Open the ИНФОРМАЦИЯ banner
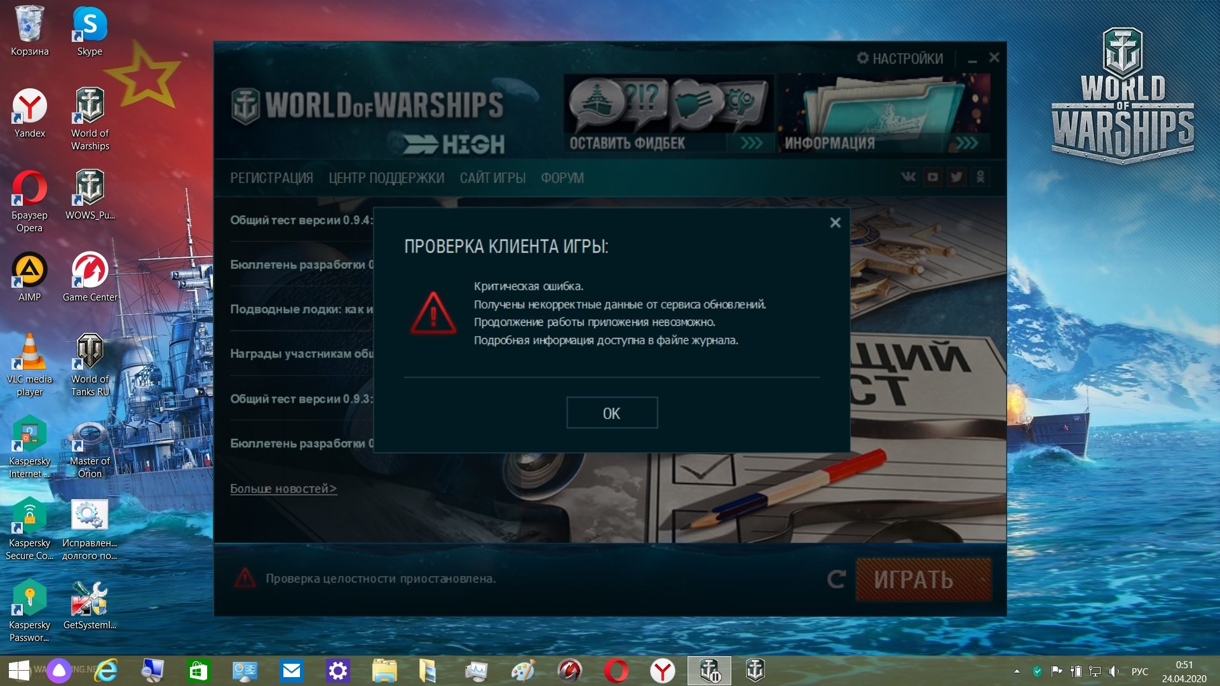The image size is (1220, 686). coord(884,114)
